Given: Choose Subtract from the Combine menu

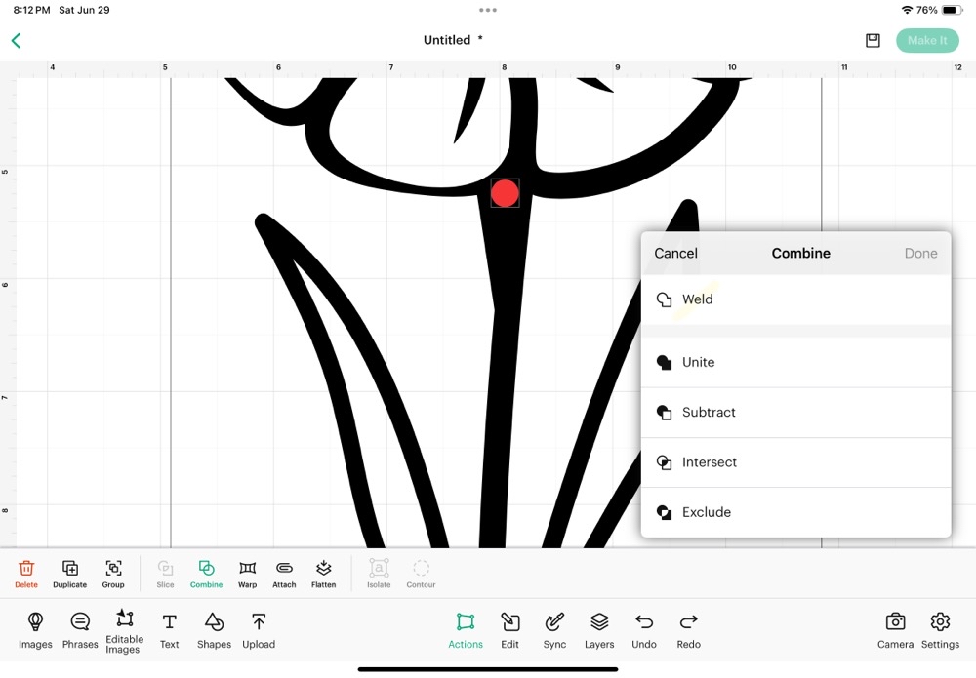Looking at the screenshot, I should 796,413.
